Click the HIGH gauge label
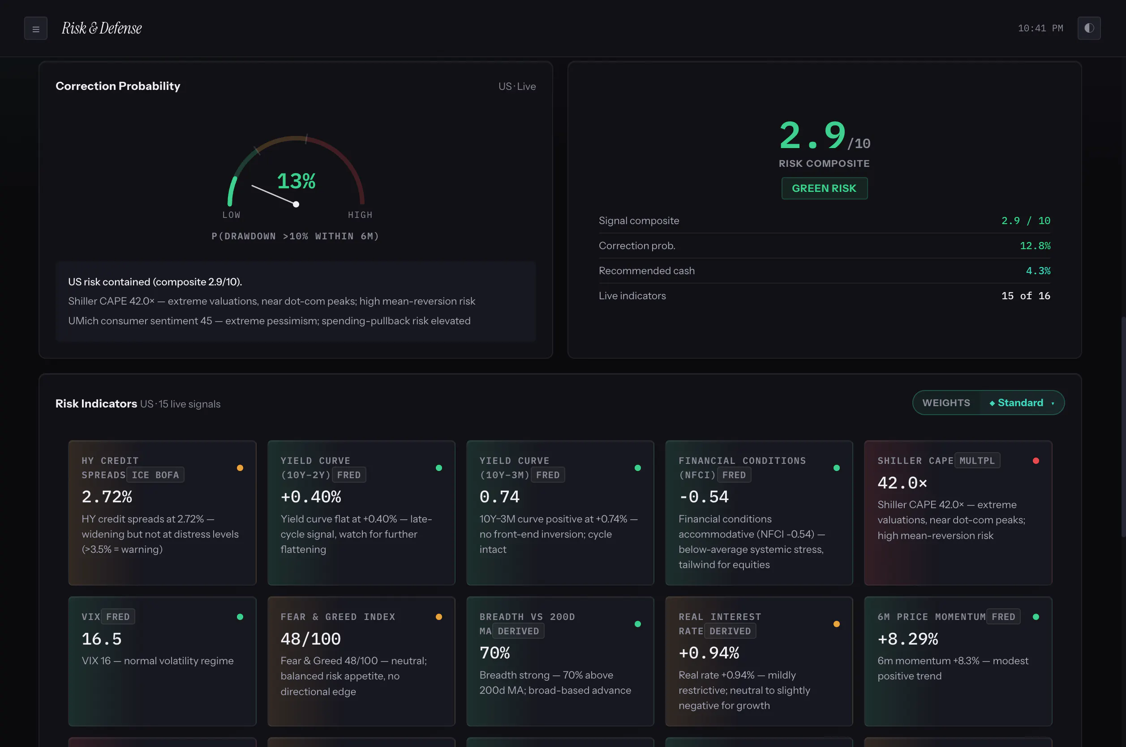The width and height of the screenshot is (1126, 747). pos(360,215)
